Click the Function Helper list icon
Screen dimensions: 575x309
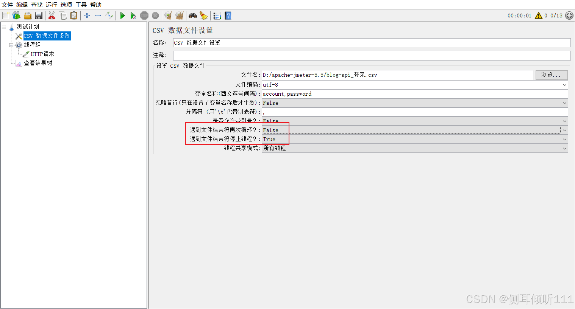coord(217,16)
